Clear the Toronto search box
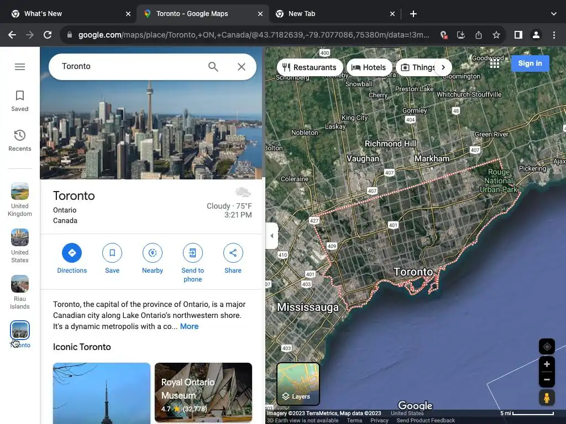Image resolution: width=566 pixels, height=424 pixels. (x=242, y=67)
